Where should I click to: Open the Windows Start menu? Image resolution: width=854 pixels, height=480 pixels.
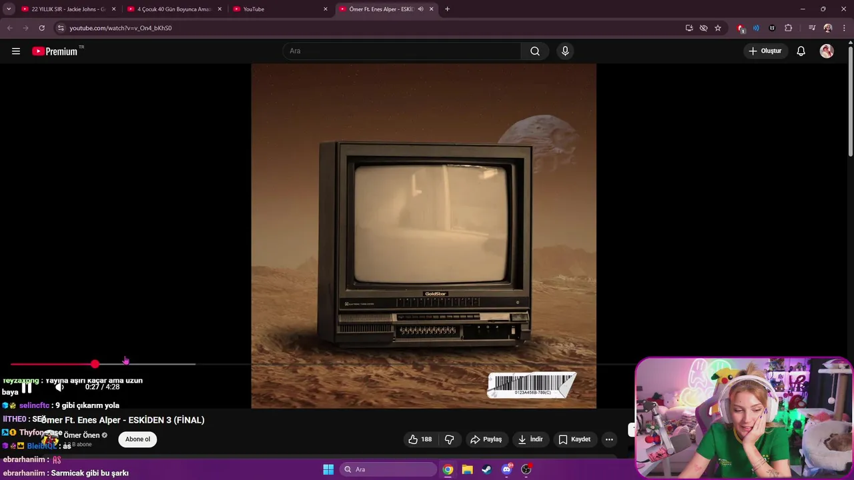click(x=328, y=469)
